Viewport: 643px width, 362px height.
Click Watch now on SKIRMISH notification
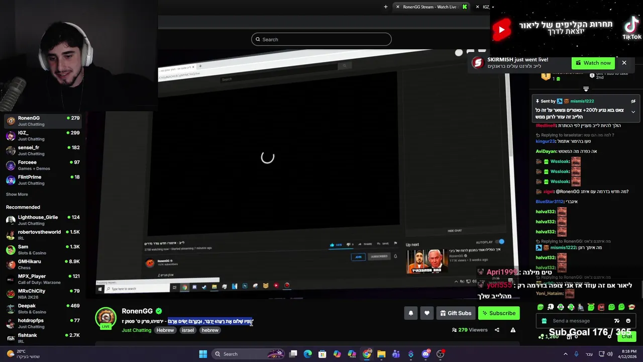click(x=593, y=63)
